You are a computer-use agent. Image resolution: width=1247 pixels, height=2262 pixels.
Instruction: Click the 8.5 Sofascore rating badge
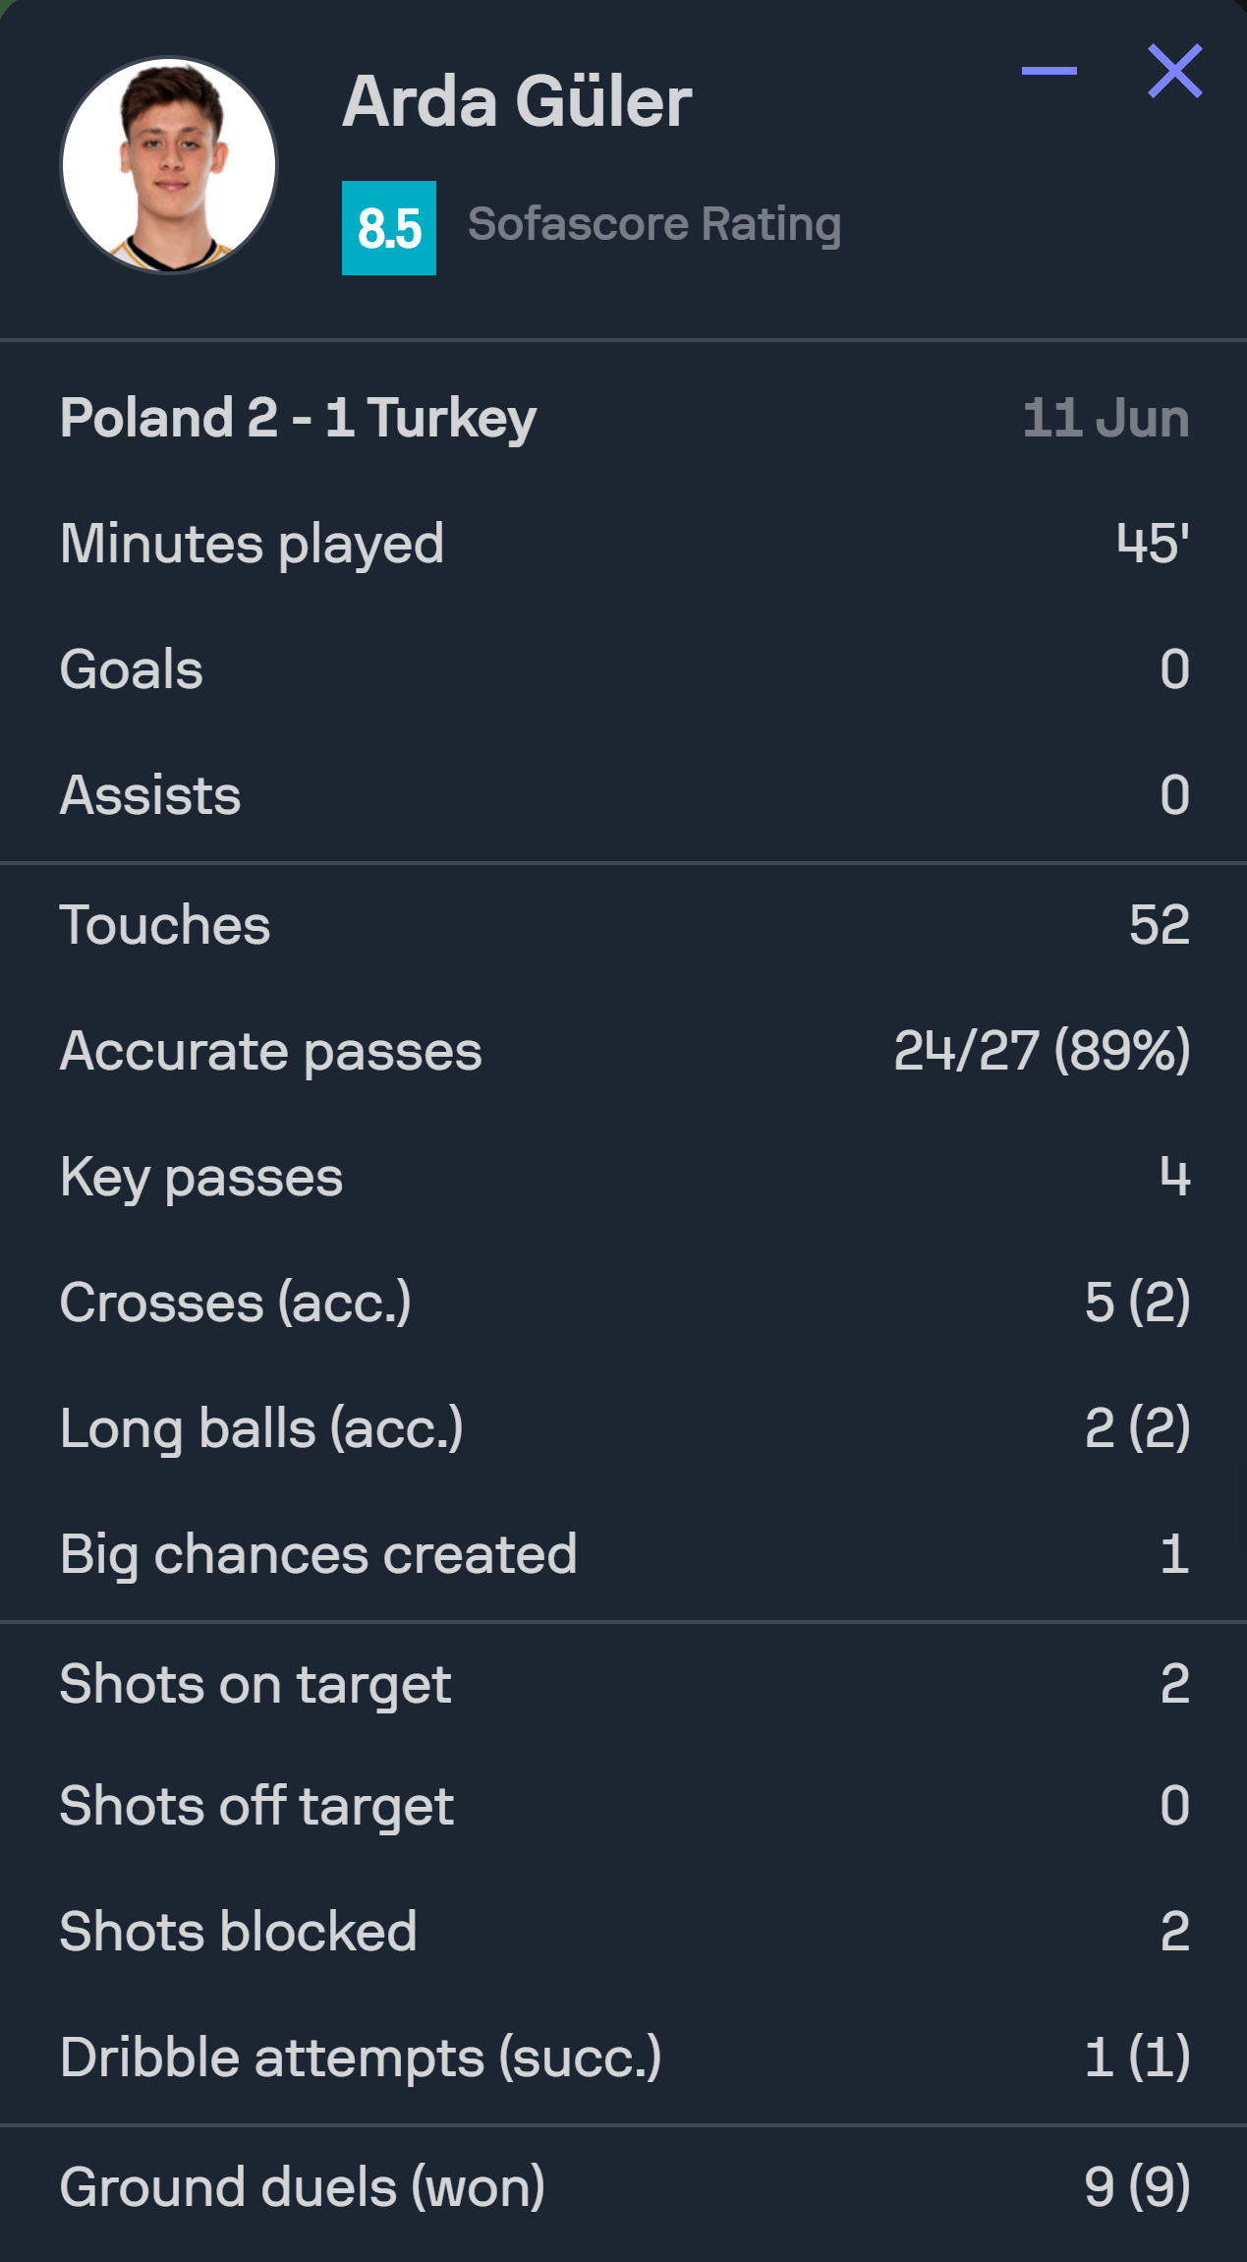[389, 228]
